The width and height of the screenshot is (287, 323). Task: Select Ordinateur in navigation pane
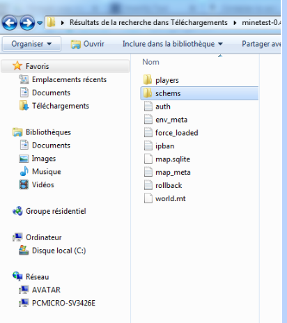[x=44, y=237]
